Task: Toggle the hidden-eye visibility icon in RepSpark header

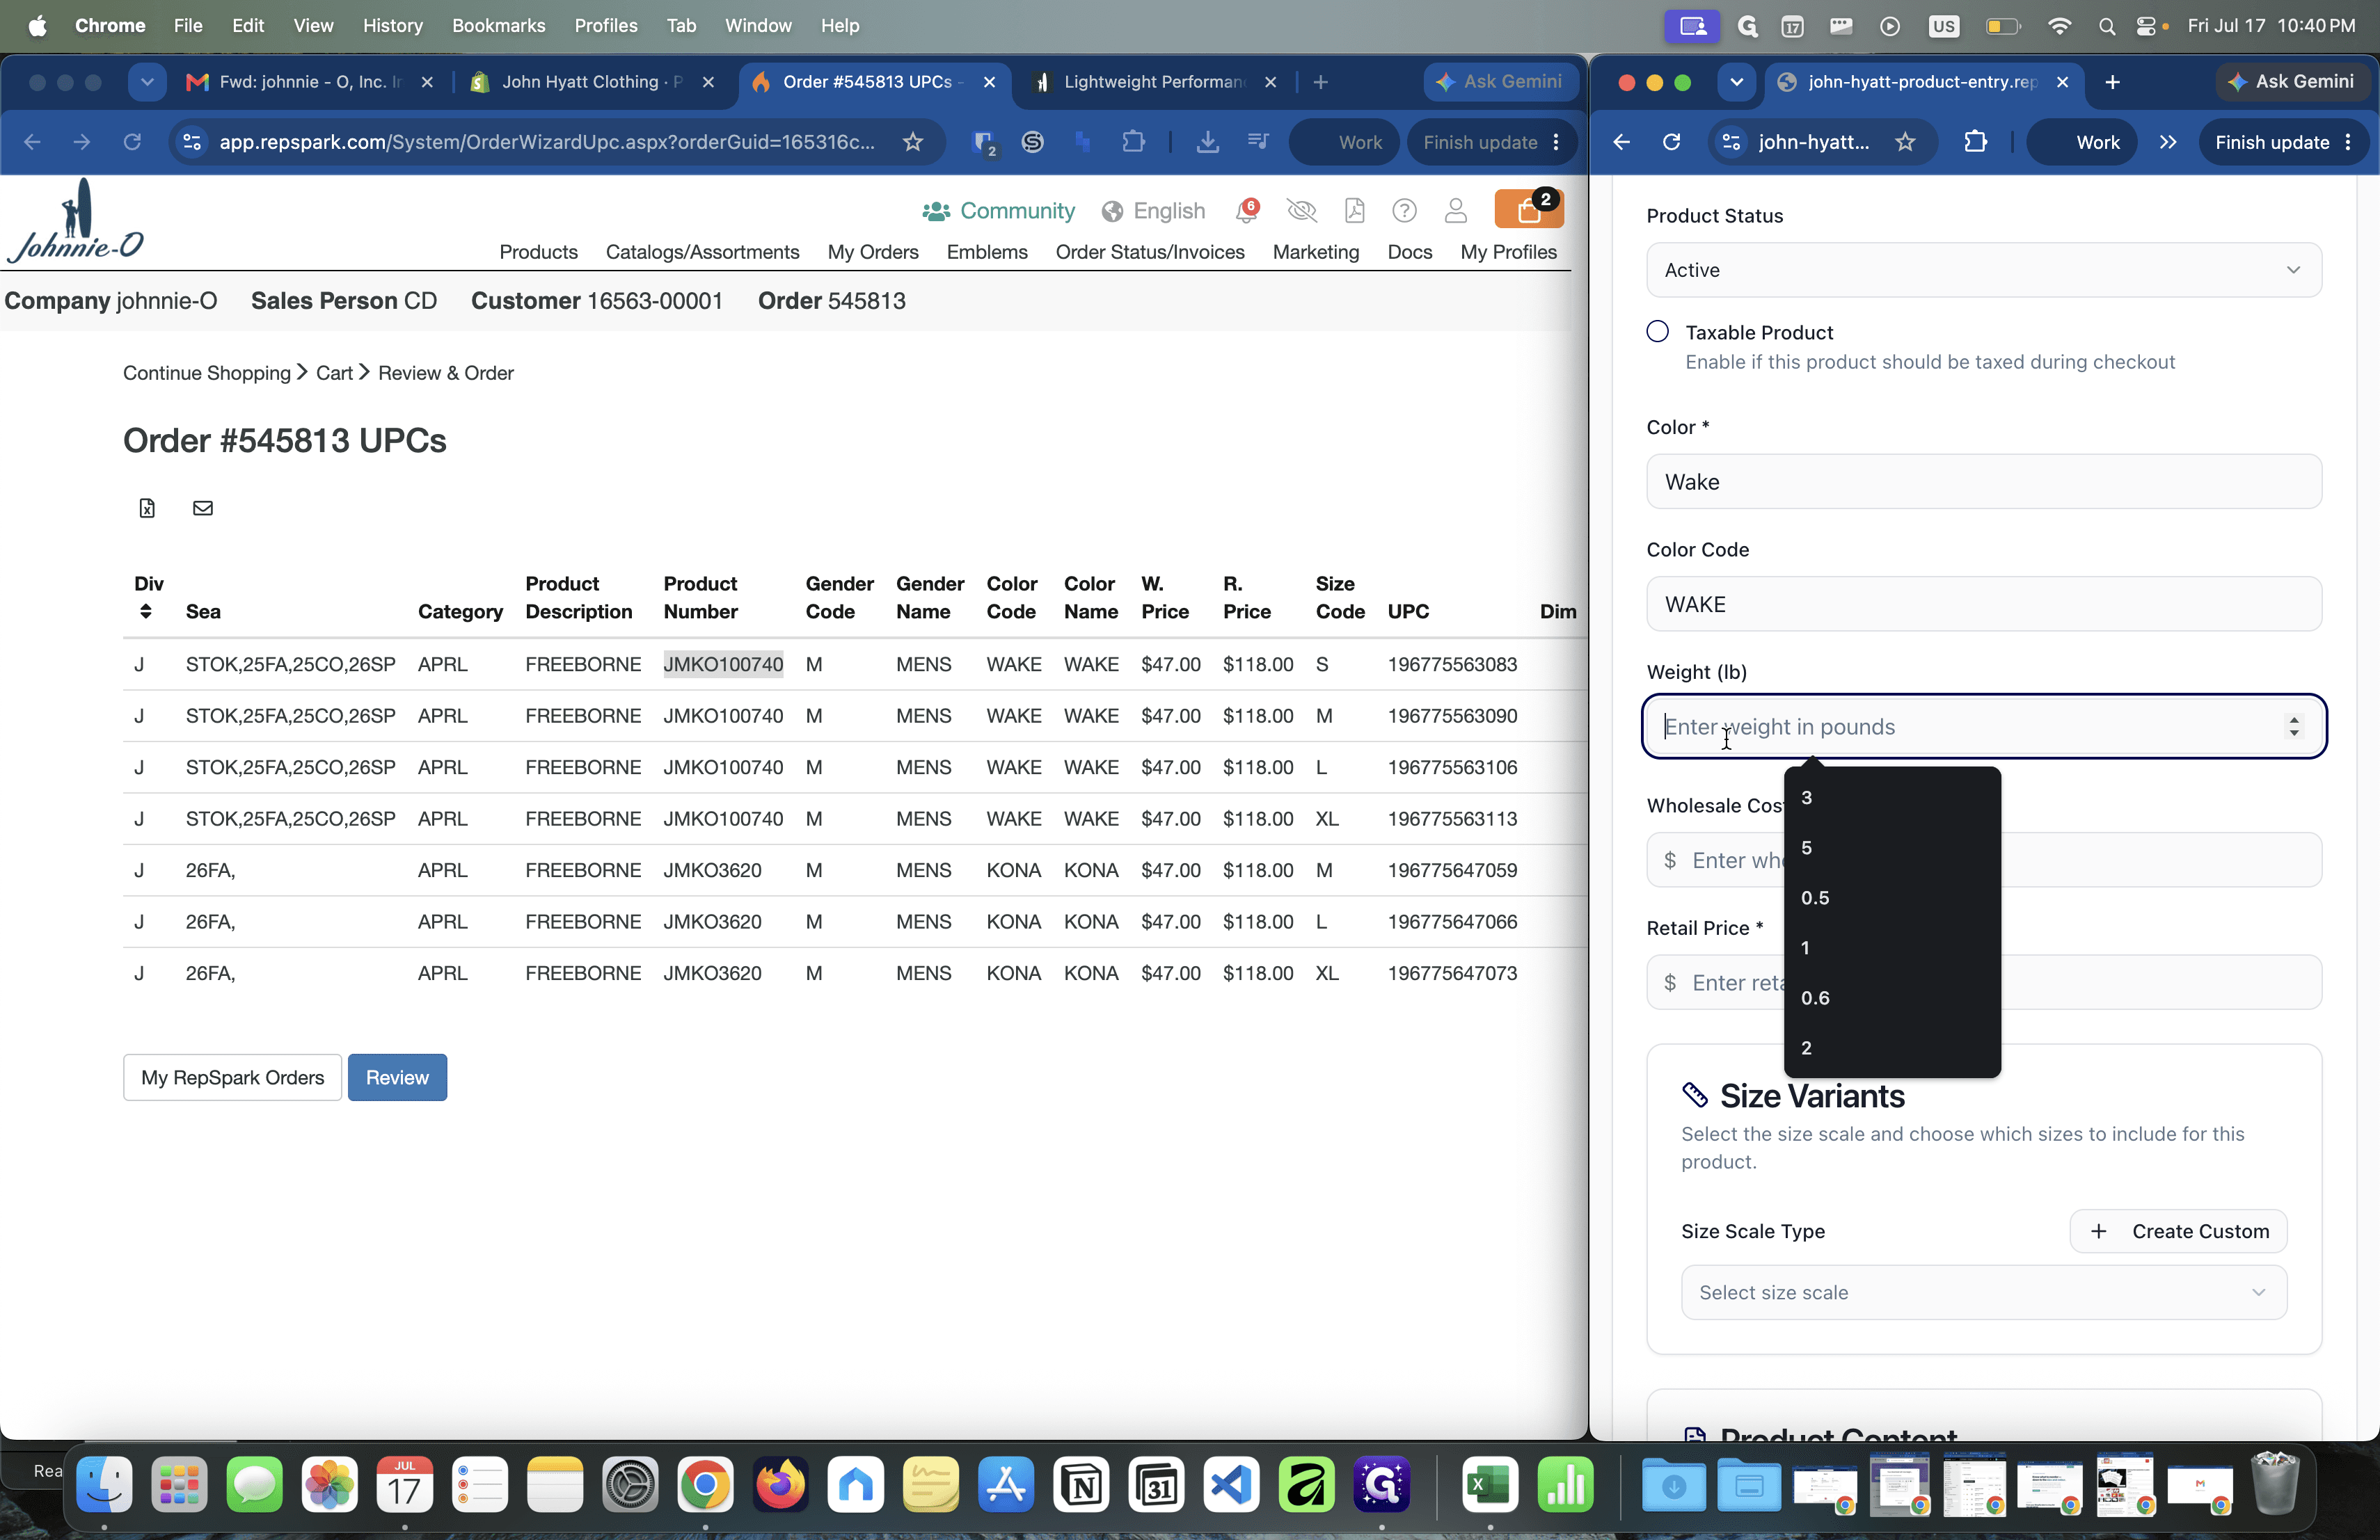Action: pyautogui.click(x=1301, y=210)
